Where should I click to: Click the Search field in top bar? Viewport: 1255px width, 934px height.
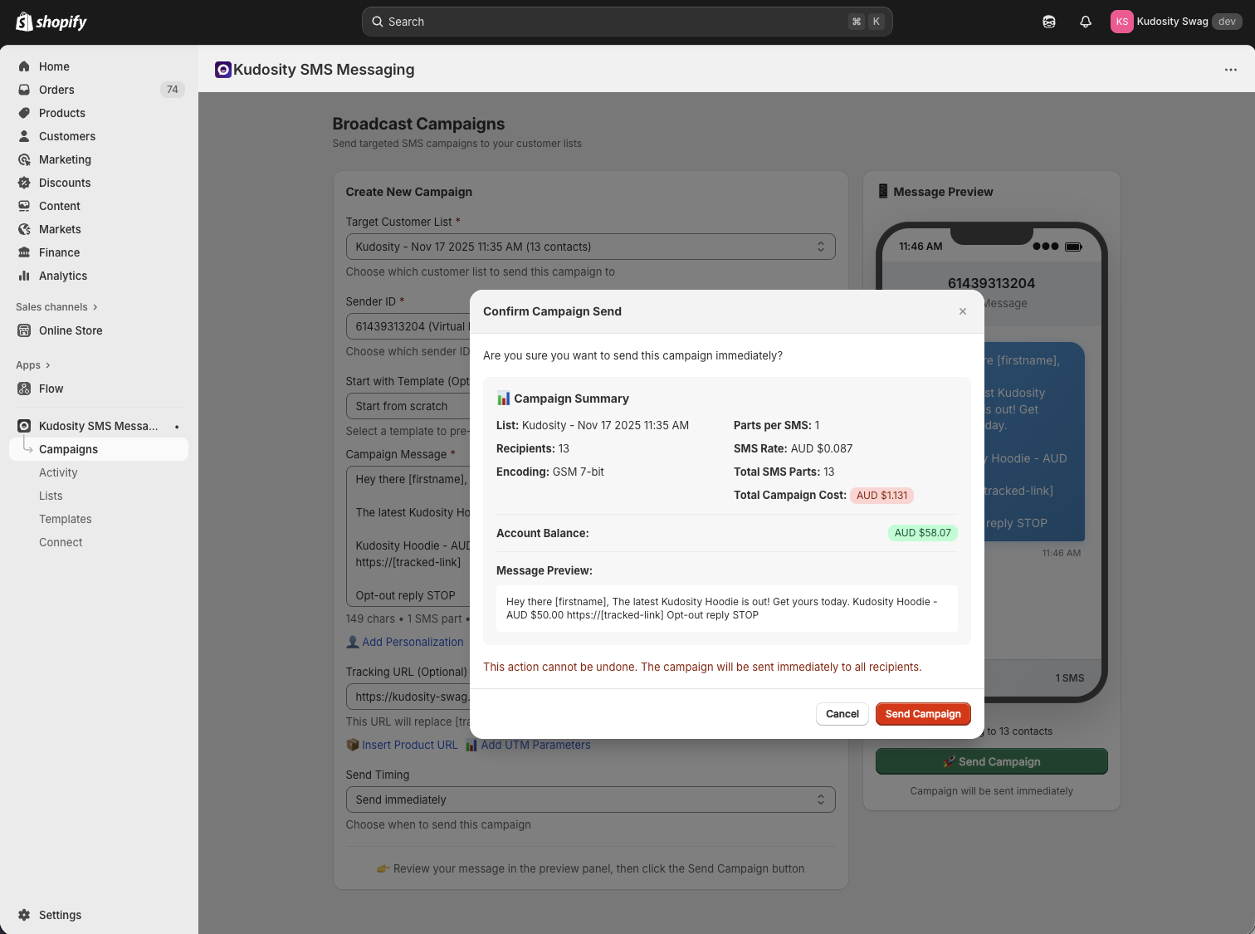(x=627, y=22)
